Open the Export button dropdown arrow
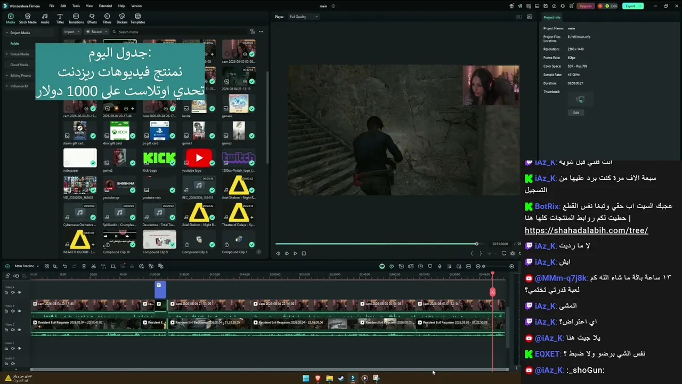Image resolution: width=682 pixels, height=384 pixels. point(640,6)
